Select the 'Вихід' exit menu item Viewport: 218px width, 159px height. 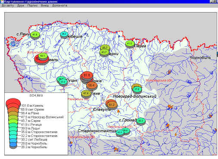[44, 6]
